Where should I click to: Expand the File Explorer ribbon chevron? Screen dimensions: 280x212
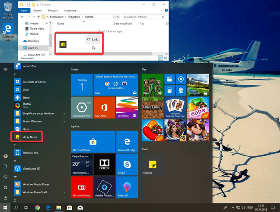point(162,10)
